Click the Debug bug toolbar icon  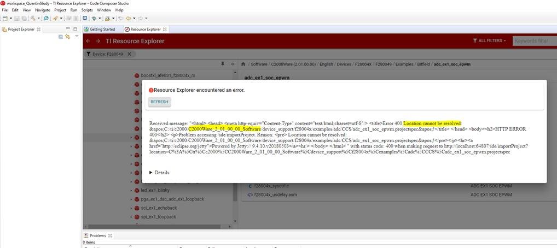[x=94, y=18]
